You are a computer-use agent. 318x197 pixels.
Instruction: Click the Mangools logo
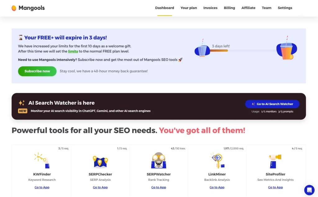[x=28, y=8]
